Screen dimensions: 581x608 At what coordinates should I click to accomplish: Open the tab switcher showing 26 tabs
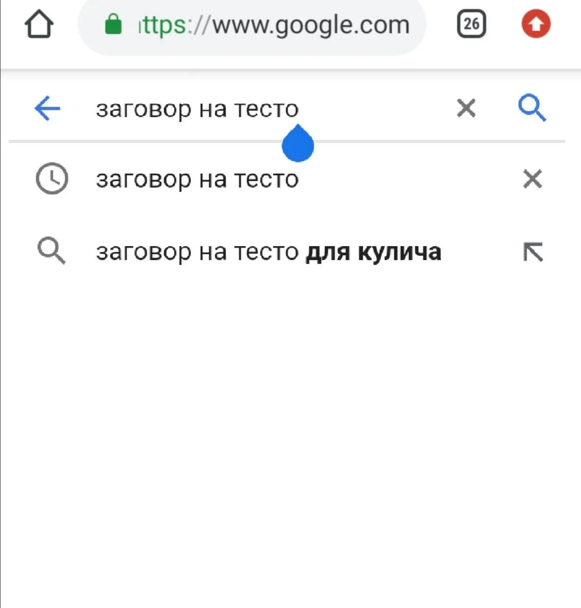click(471, 24)
